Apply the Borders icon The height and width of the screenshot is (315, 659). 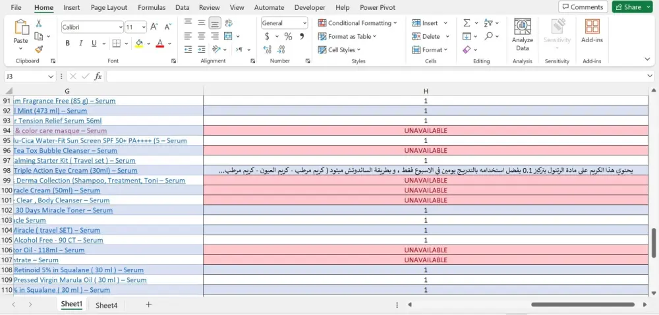pos(117,43)
